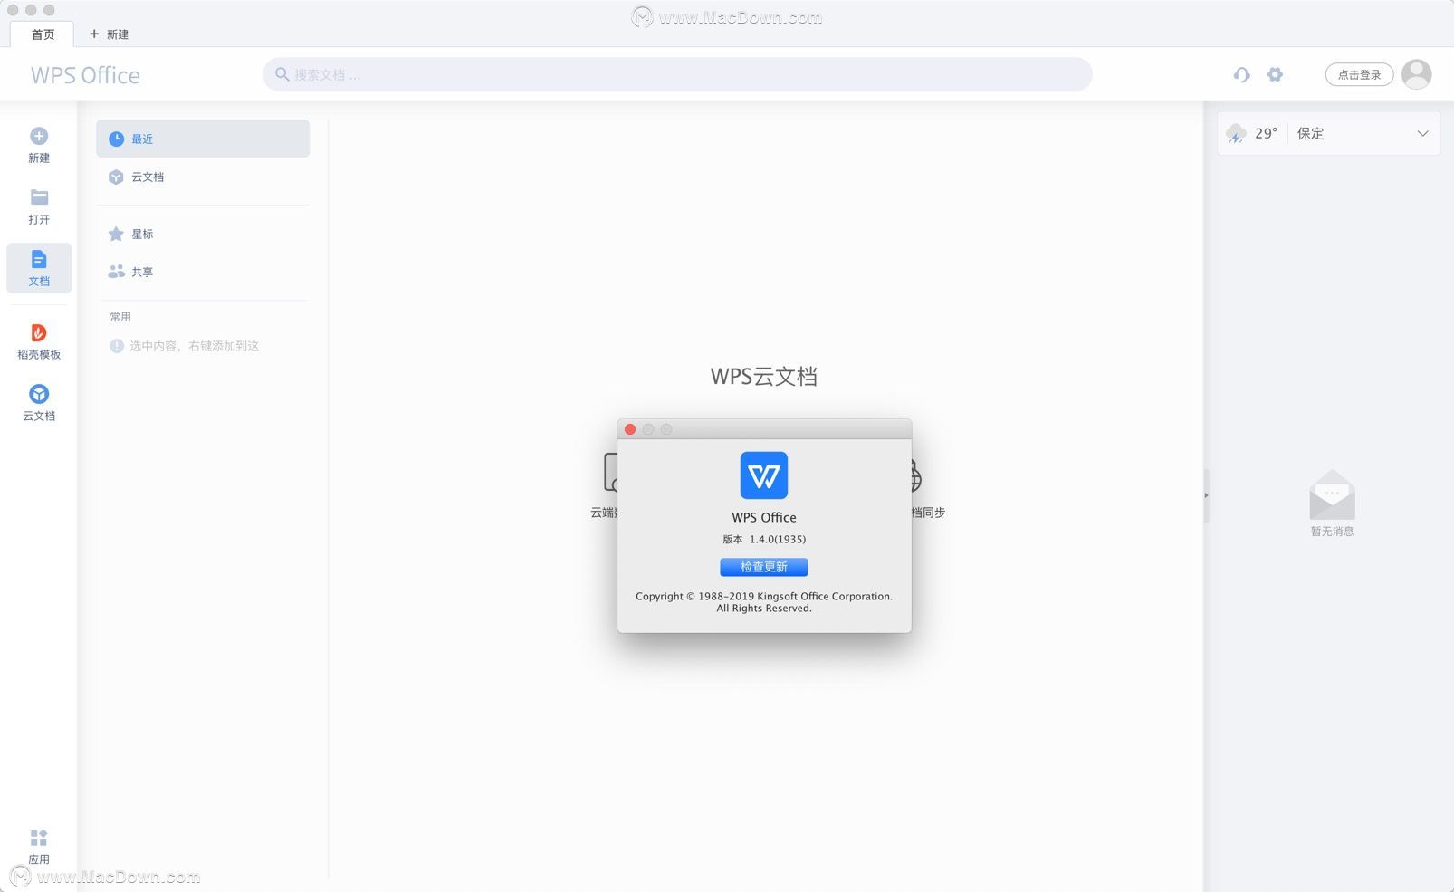
Task: Select the 选中内容，右键添加到这 hint
Action: point(194,346)
